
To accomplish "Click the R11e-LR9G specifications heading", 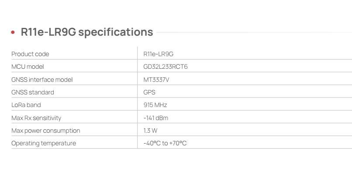I will click(x=87, y=32).
